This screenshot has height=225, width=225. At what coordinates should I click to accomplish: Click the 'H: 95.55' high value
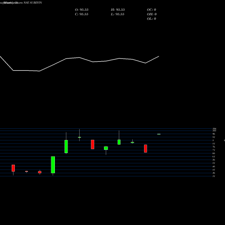(x=118, y=10)
